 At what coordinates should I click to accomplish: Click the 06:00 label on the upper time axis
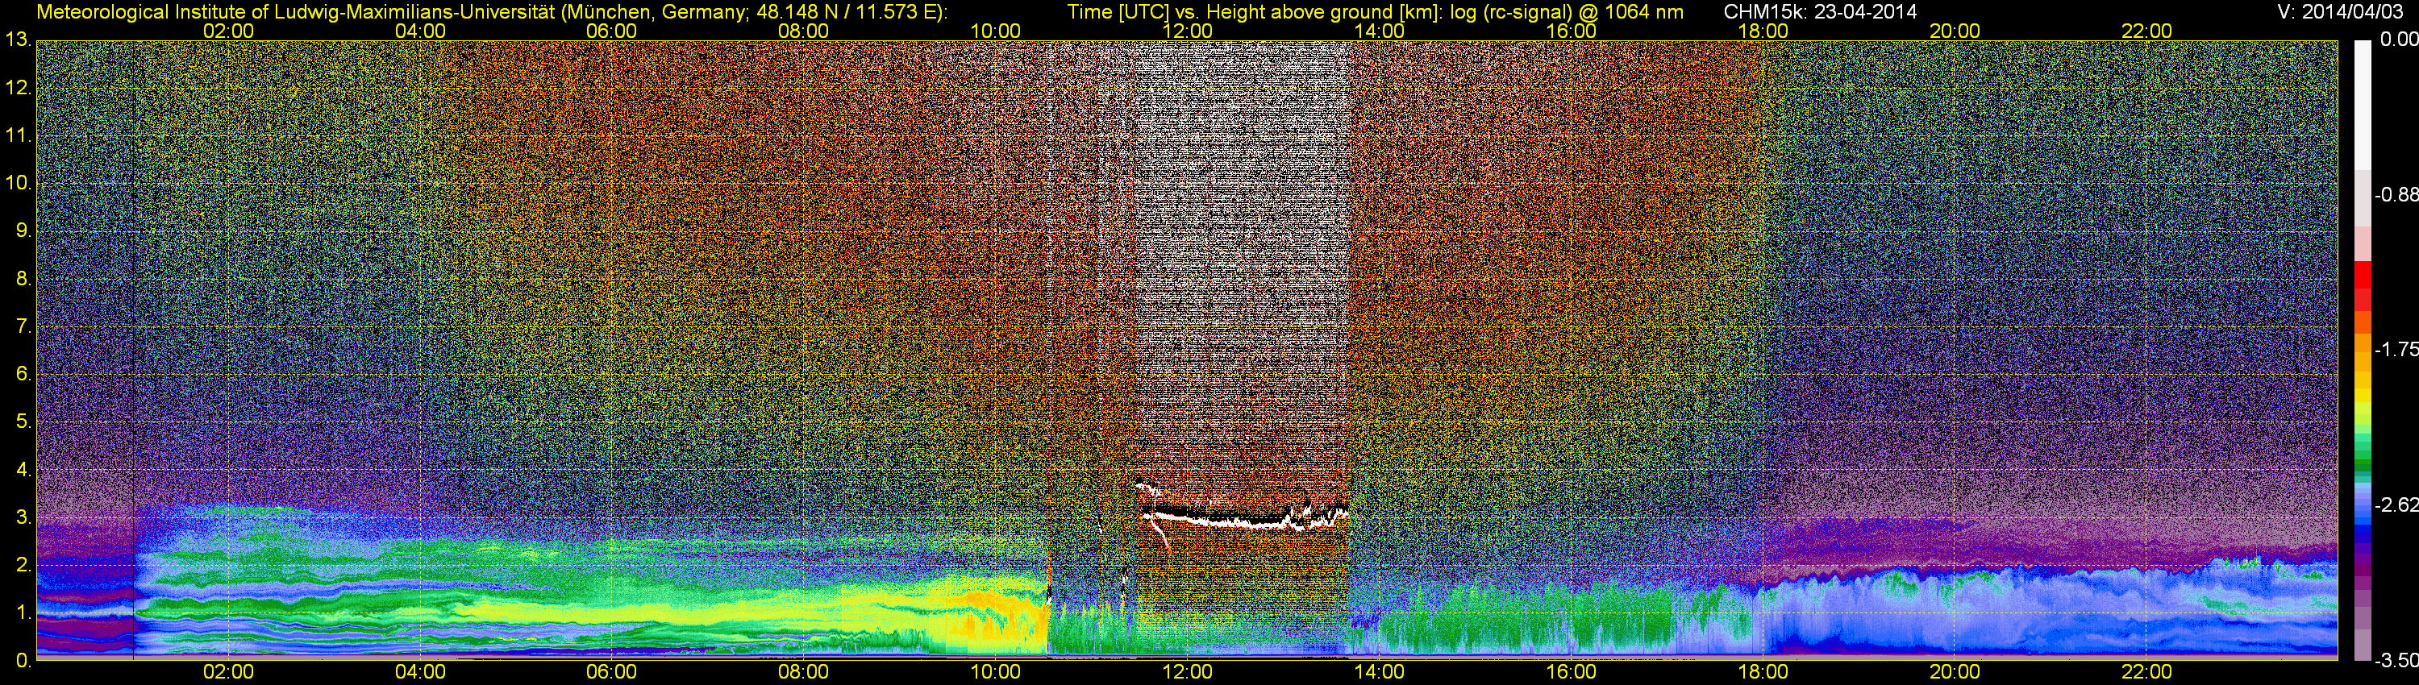pos(611,31)
